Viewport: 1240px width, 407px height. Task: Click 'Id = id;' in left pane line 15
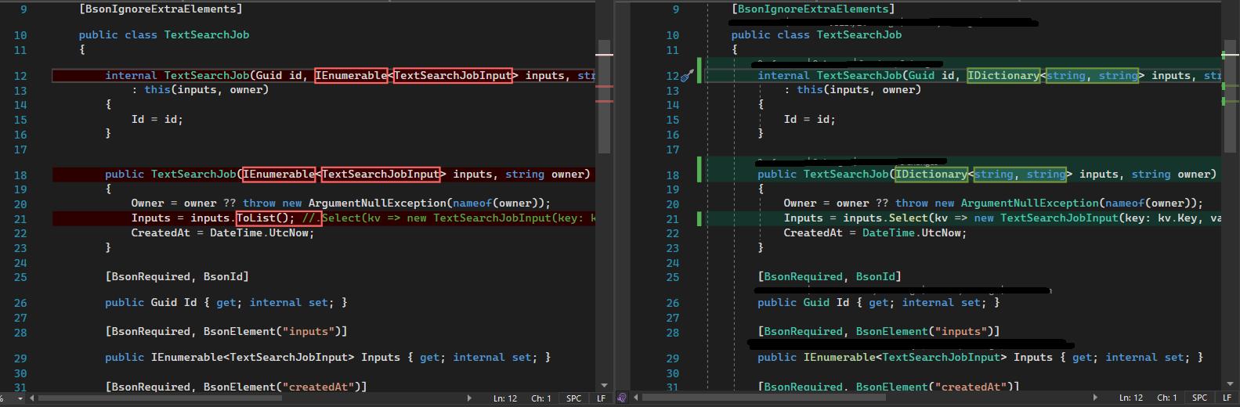157,120
